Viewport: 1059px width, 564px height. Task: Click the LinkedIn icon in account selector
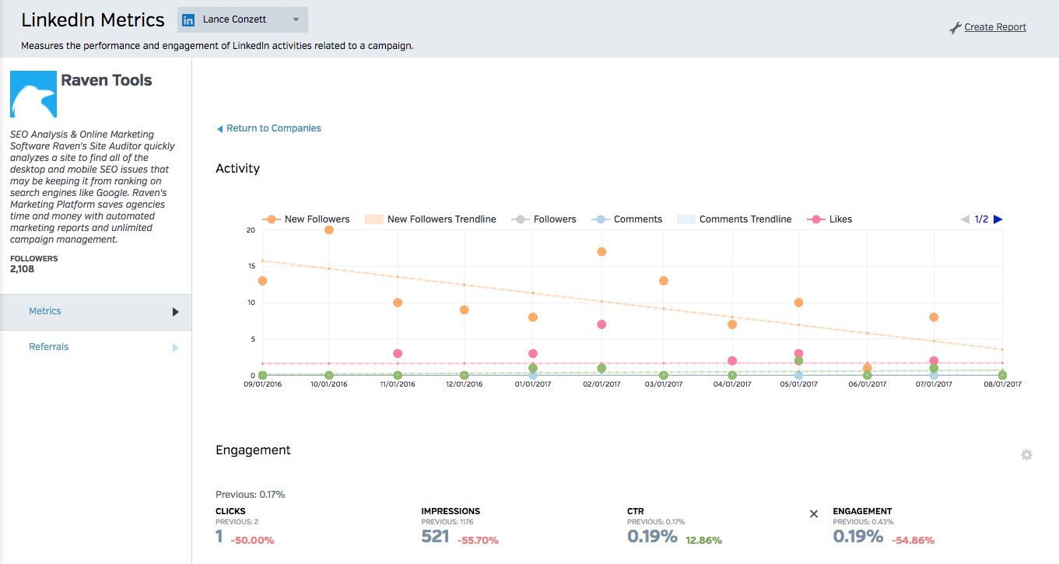point(188,20)
